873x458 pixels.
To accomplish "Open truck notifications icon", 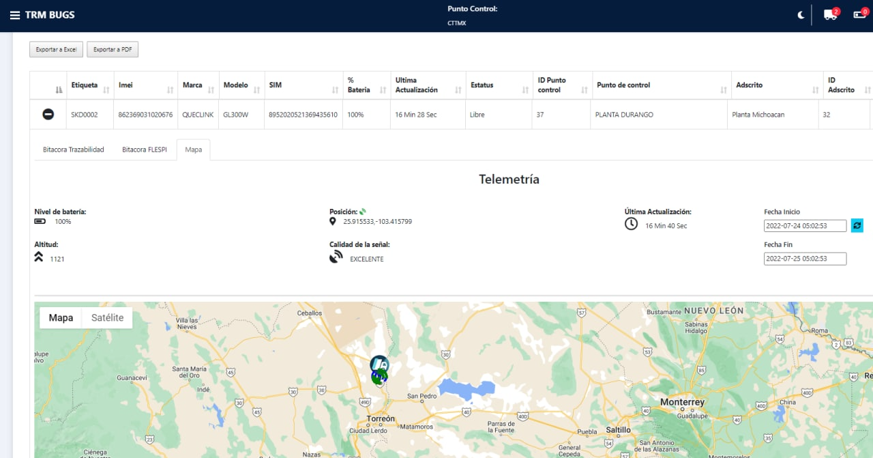I will (x=830, y=15).
